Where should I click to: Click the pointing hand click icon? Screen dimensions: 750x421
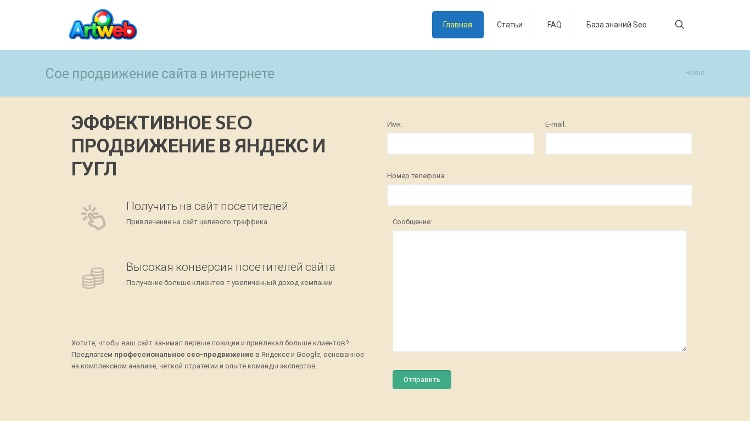tap(93, 218)
